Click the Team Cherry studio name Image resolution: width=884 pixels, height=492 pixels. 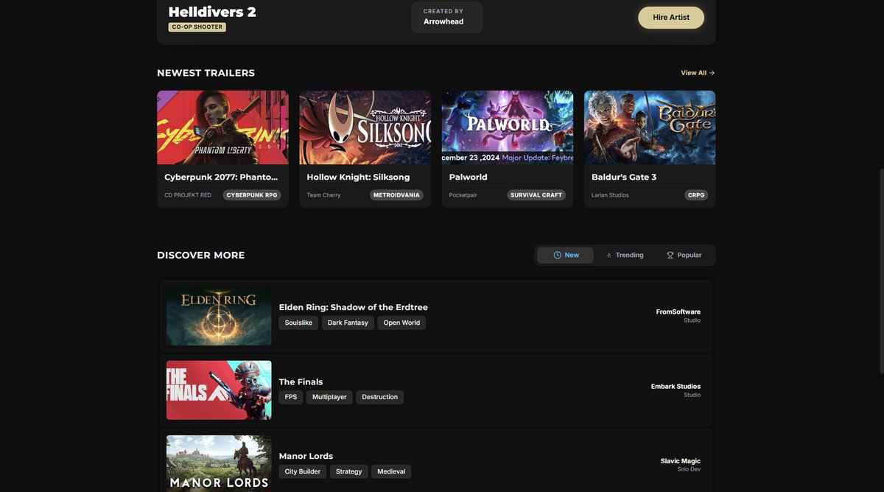tap(323, 195)
